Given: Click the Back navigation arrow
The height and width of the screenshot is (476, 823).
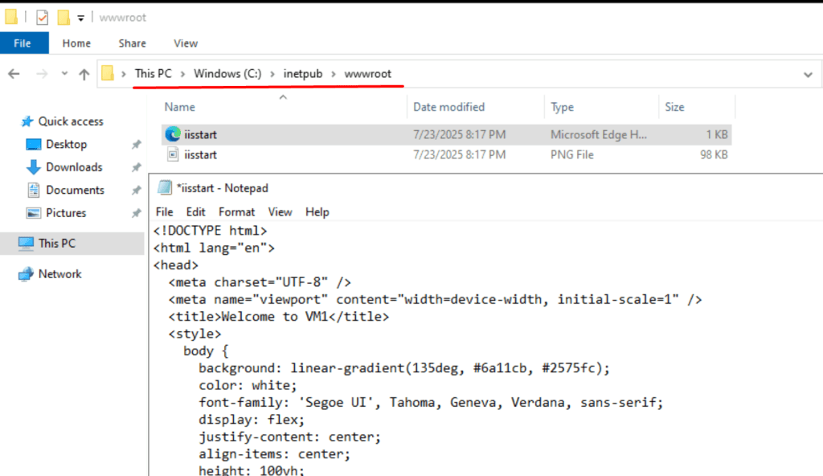Looking at the screenshot, I should coord(14,74).
